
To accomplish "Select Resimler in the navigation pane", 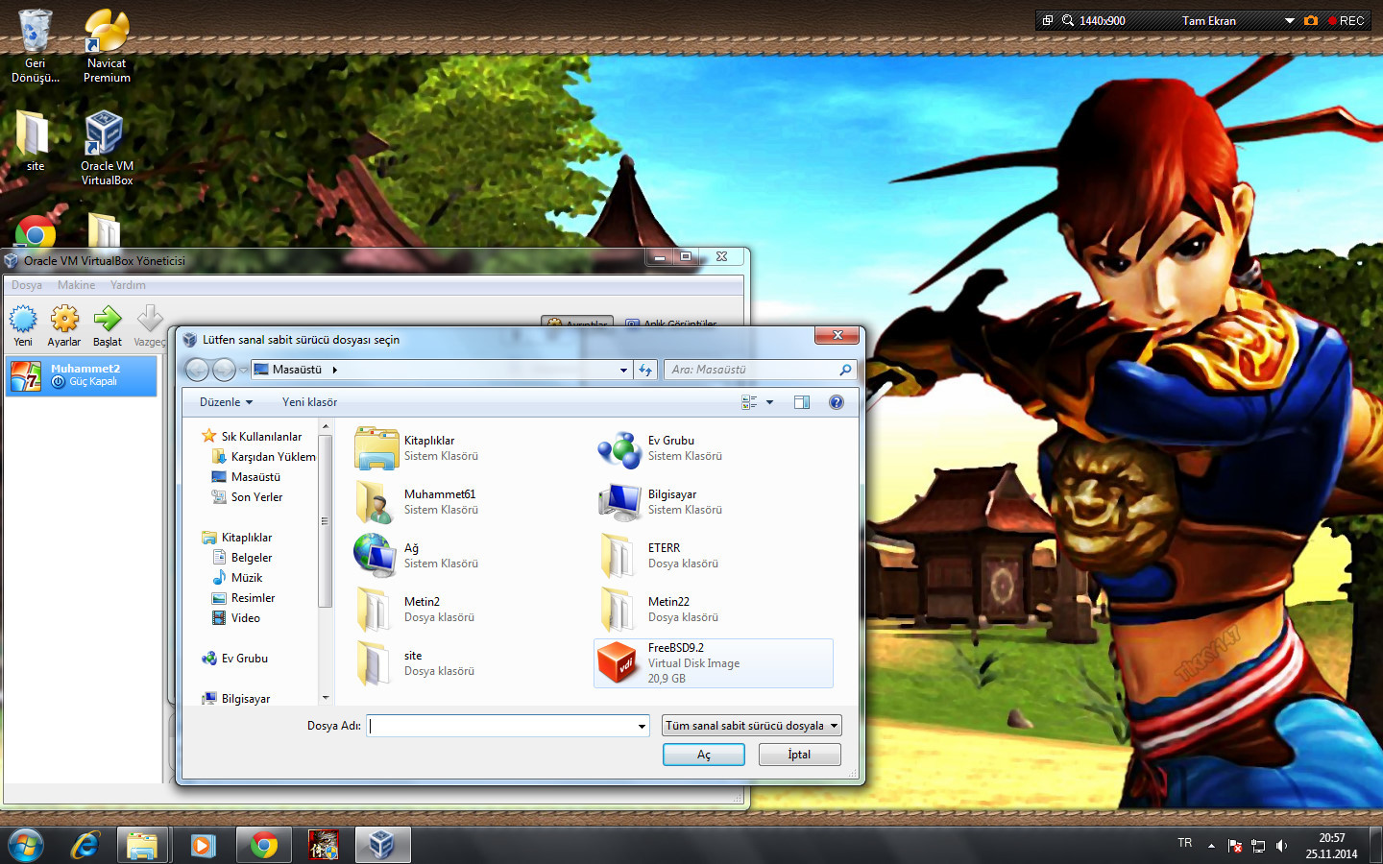I will (x=243, y=598).
